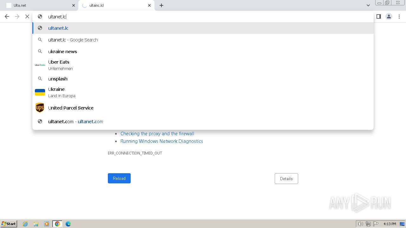Launch Microsoft Edge from the taskbar

click(68, 224)
